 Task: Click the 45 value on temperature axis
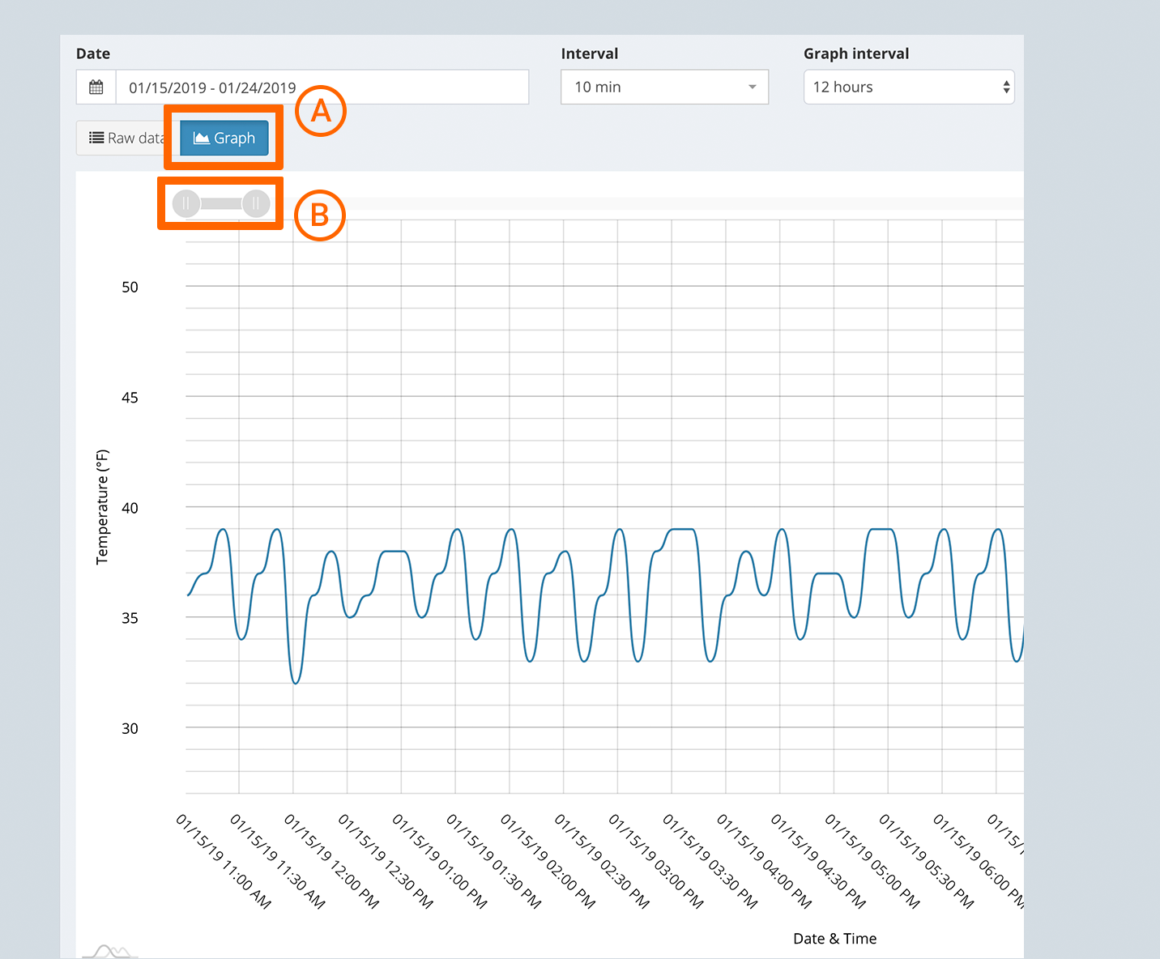[130, 398]
